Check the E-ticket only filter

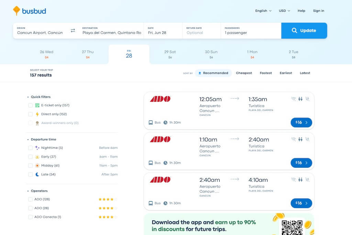(x=30, y=105)
